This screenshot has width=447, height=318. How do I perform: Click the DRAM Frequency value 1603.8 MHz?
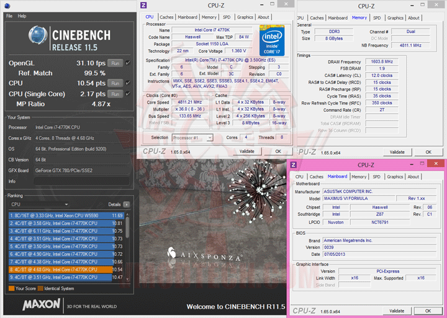(x=382, y=61)
